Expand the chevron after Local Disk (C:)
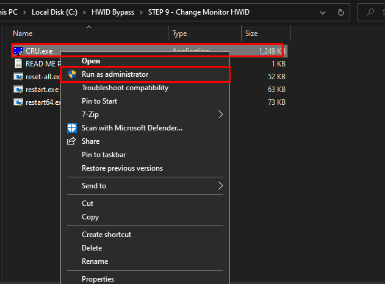The width and height of the screenshot is (385, 284). [84, 12]
